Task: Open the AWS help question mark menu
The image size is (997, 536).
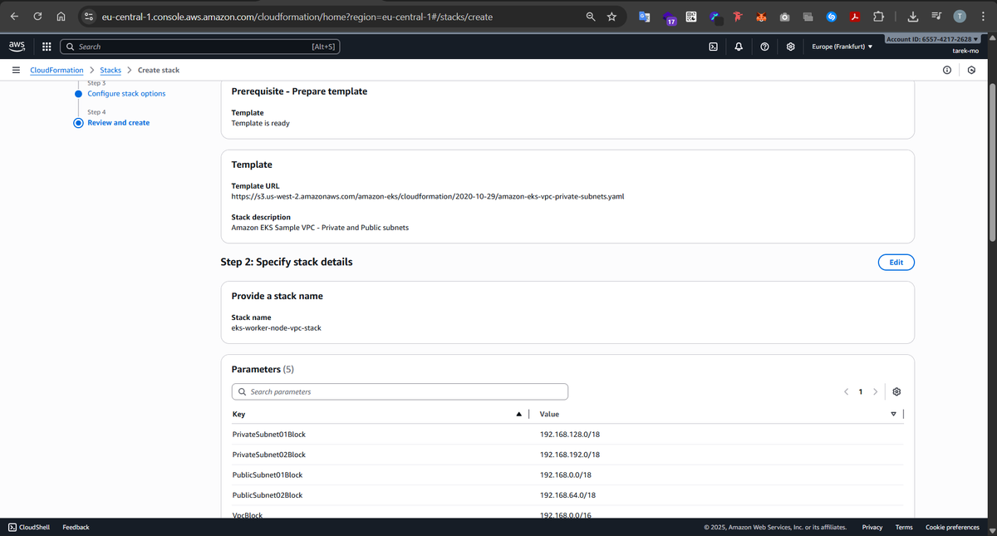Action: [x=764, y=47]
